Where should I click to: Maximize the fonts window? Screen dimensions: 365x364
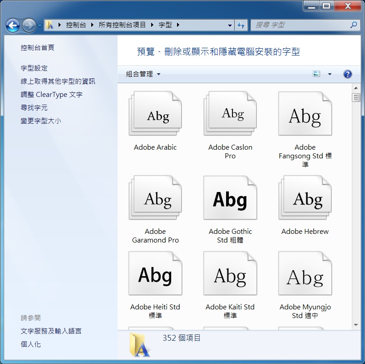tap(326, 6)
